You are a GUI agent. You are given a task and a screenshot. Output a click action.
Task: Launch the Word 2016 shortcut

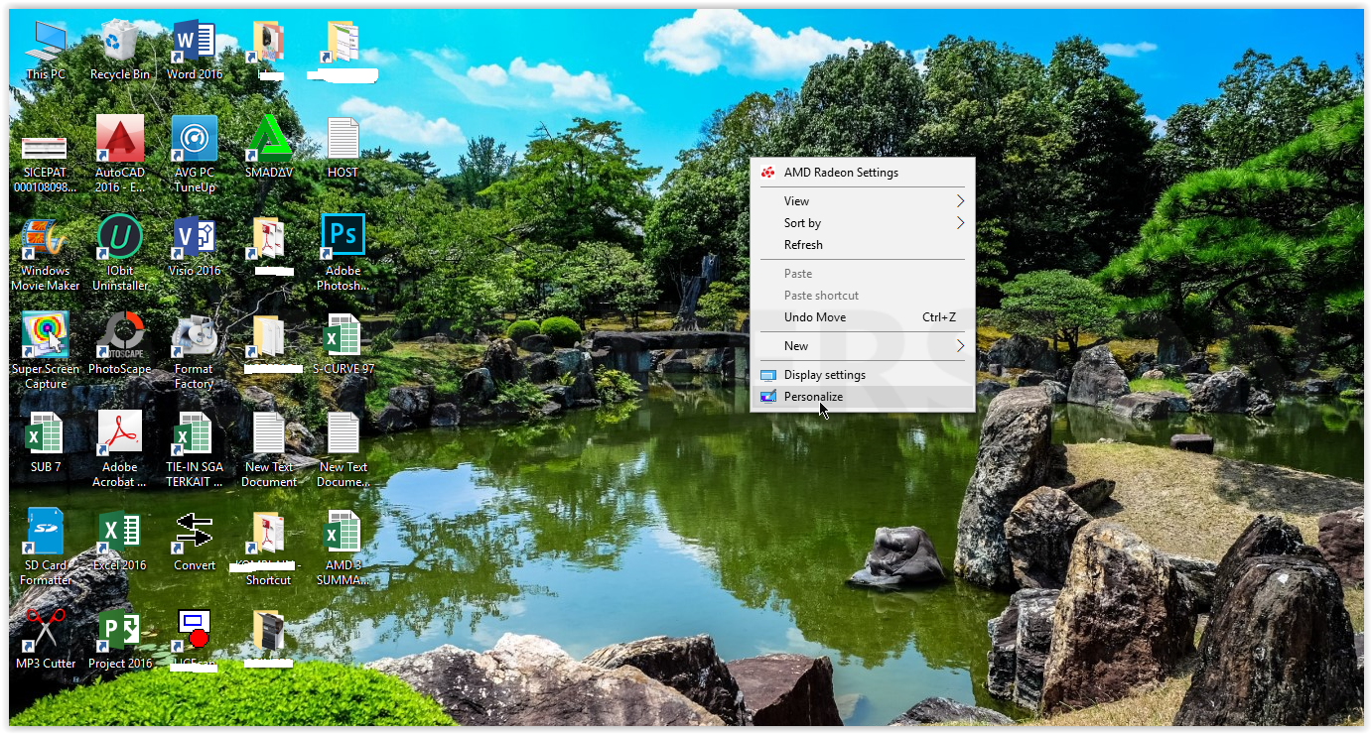[x=195, y=48]
